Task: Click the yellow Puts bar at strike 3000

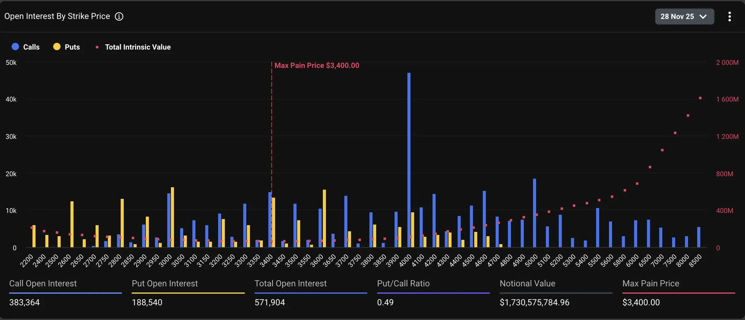Action: coord(172,217)
